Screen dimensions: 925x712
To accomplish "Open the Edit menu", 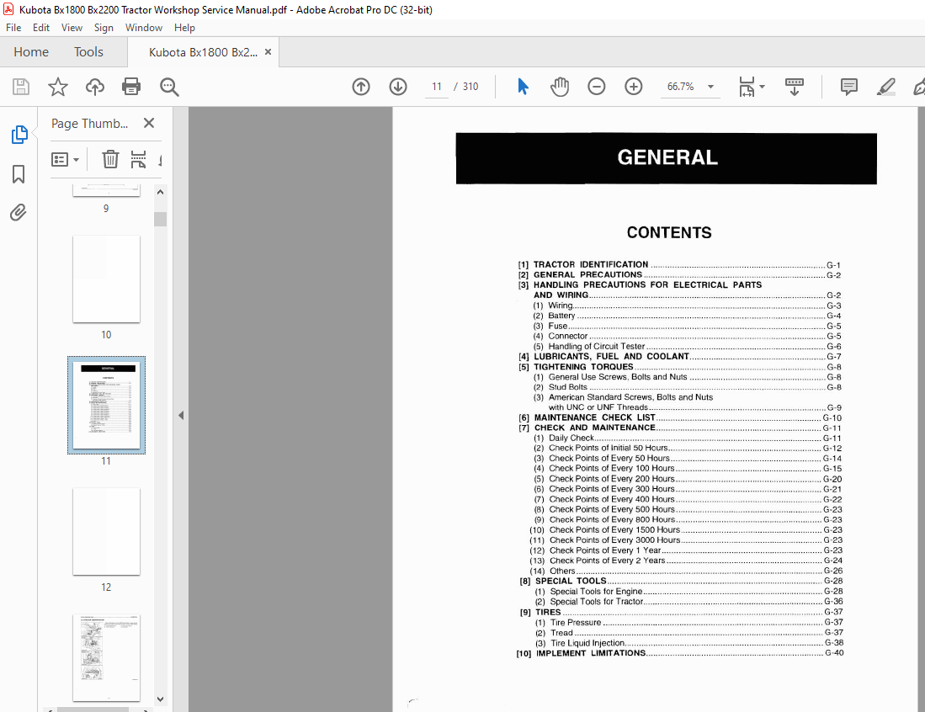I will (40, 28).
